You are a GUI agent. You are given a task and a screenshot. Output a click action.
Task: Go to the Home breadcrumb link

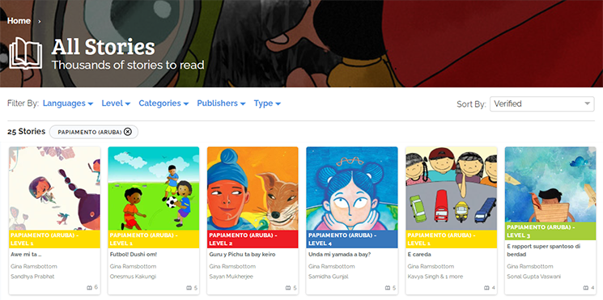point(19,21)
